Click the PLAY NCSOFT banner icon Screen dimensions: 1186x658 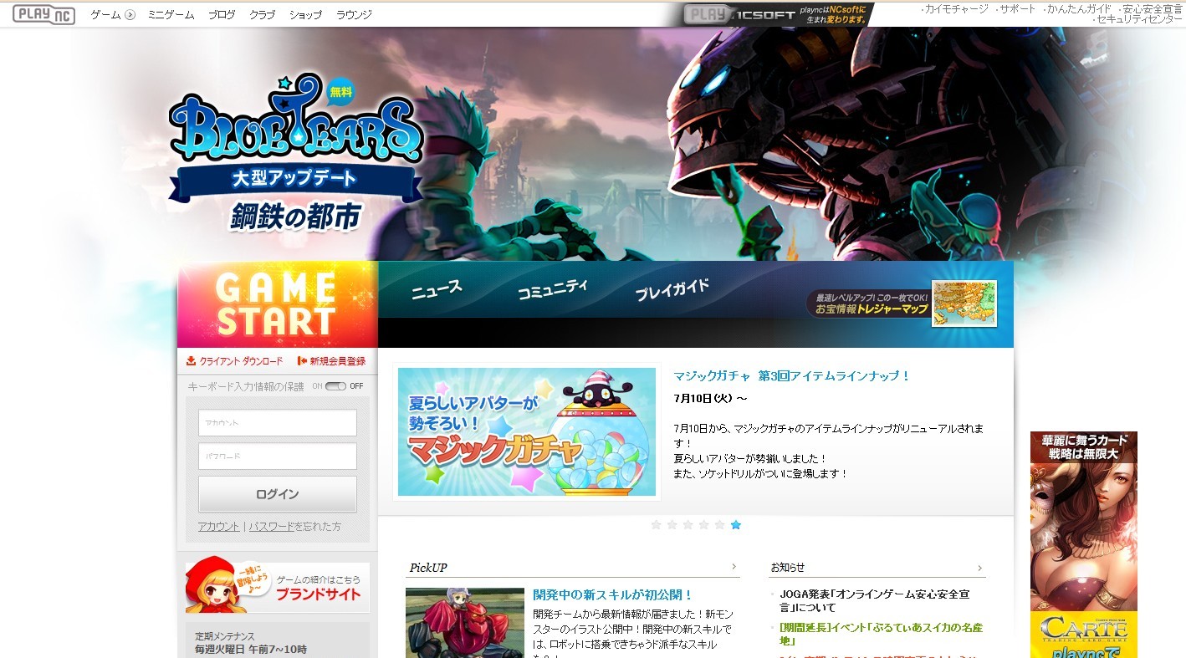(x=778, y=14)
